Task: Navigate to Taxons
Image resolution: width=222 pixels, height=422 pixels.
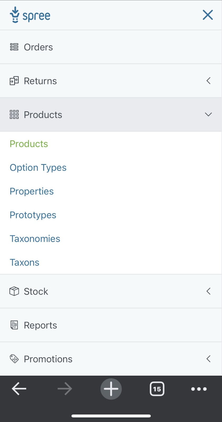Action: tap(24, 262)
